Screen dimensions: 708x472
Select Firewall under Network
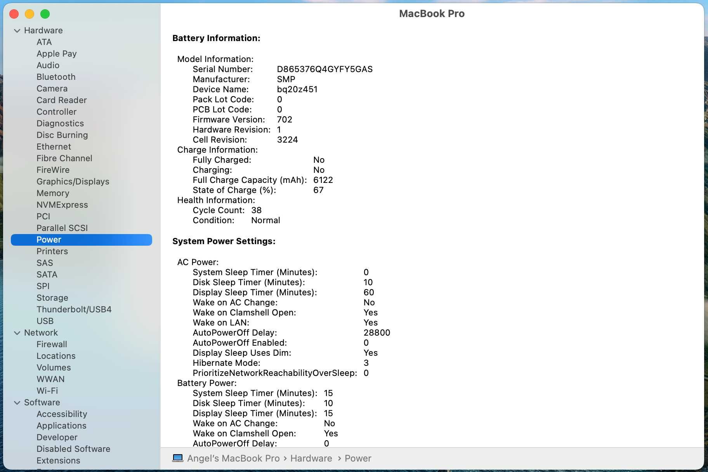[52, 344]
